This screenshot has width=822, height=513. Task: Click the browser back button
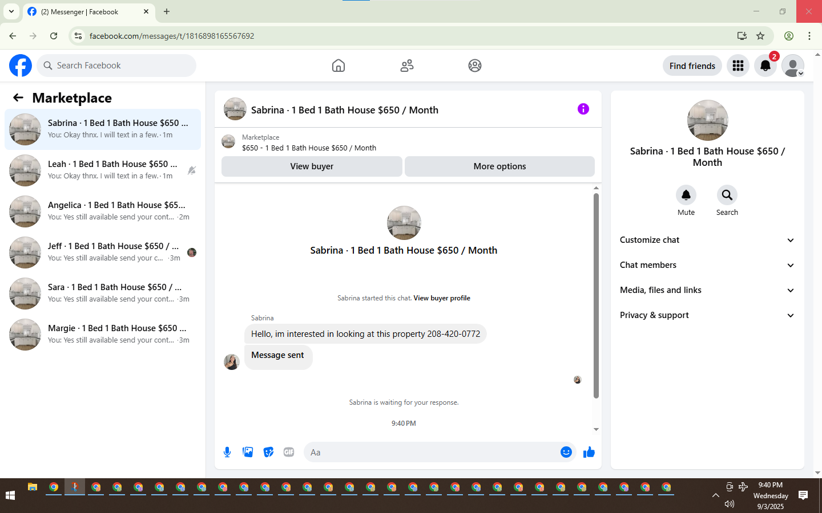tap(13, 36)
